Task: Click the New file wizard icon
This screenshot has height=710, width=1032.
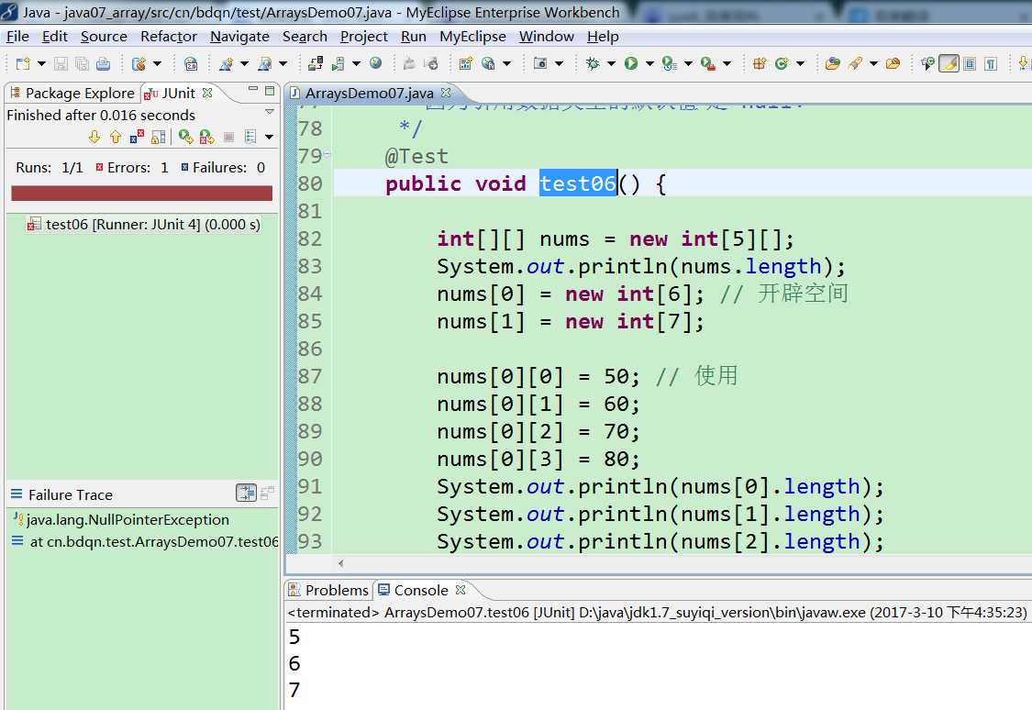Action: click(23, 64)
